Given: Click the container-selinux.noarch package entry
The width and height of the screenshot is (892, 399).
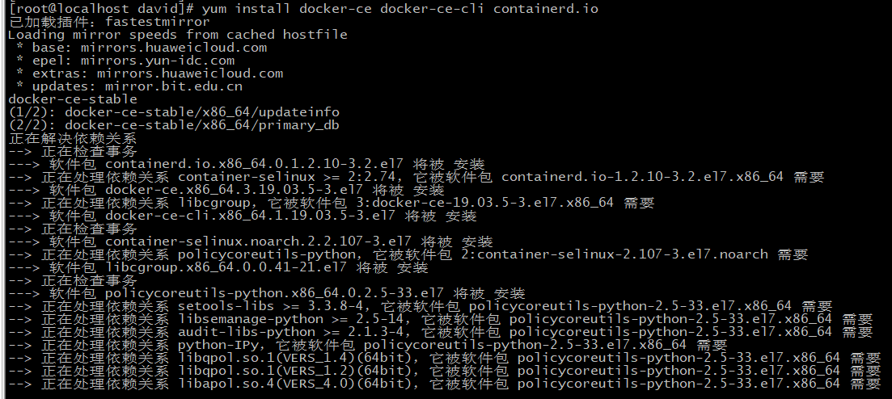Looking at the screenshot, I should click(x=258, y=242).
